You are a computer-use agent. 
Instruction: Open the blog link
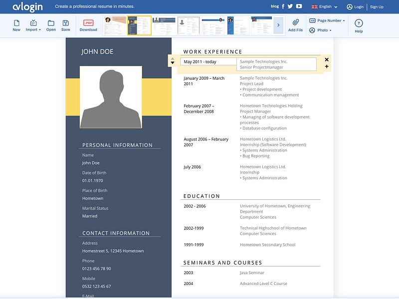click(275, 6)
